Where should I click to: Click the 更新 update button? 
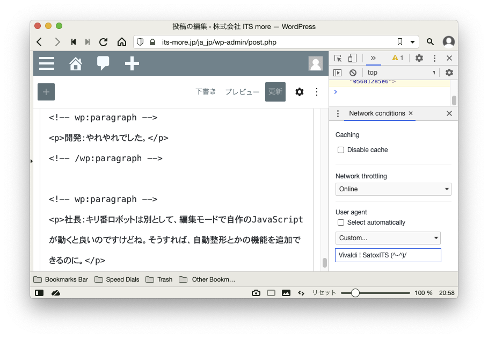pyautogui.click(x=275, y=92)
